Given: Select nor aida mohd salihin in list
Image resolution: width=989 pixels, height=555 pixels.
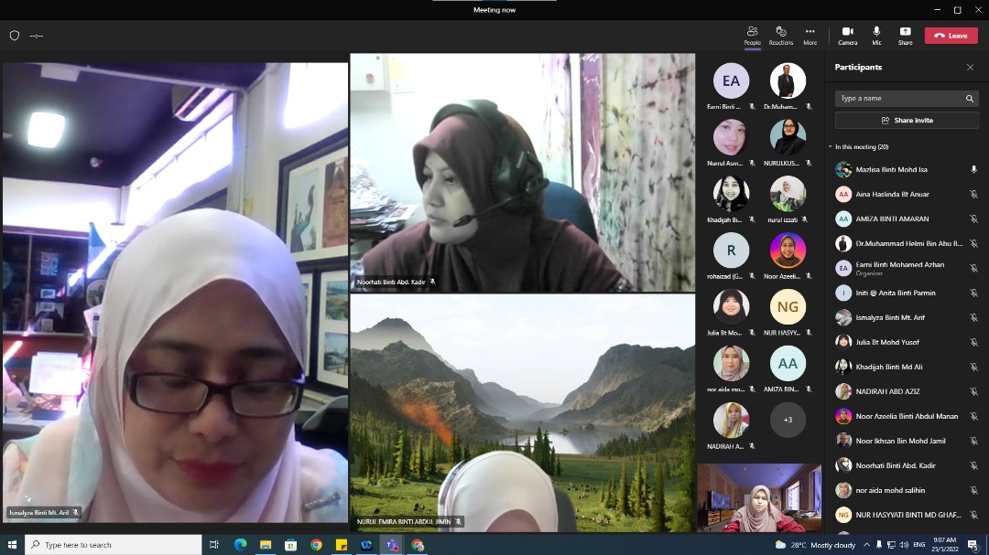Looking at the screenshot, I should click(x=907, y=490).
